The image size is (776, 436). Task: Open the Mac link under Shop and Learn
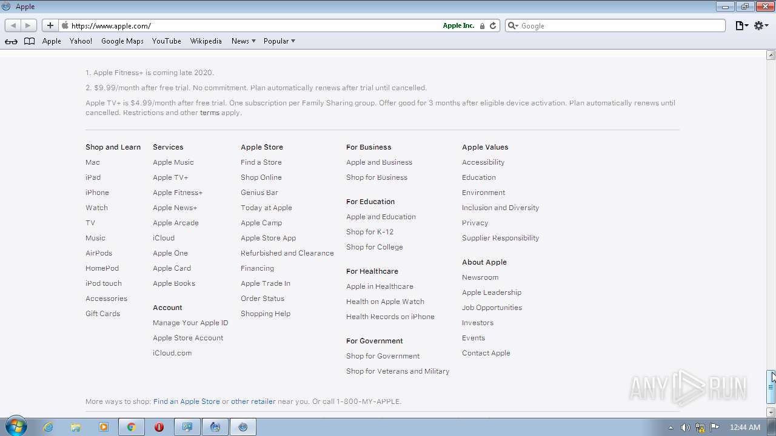click(93, 162)
